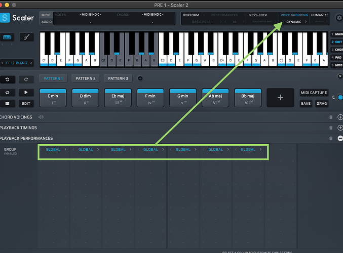The height and width of the screenshot is (253, 343).
Task: Preview chord voicings speaker icon
Action: [41, 117]
